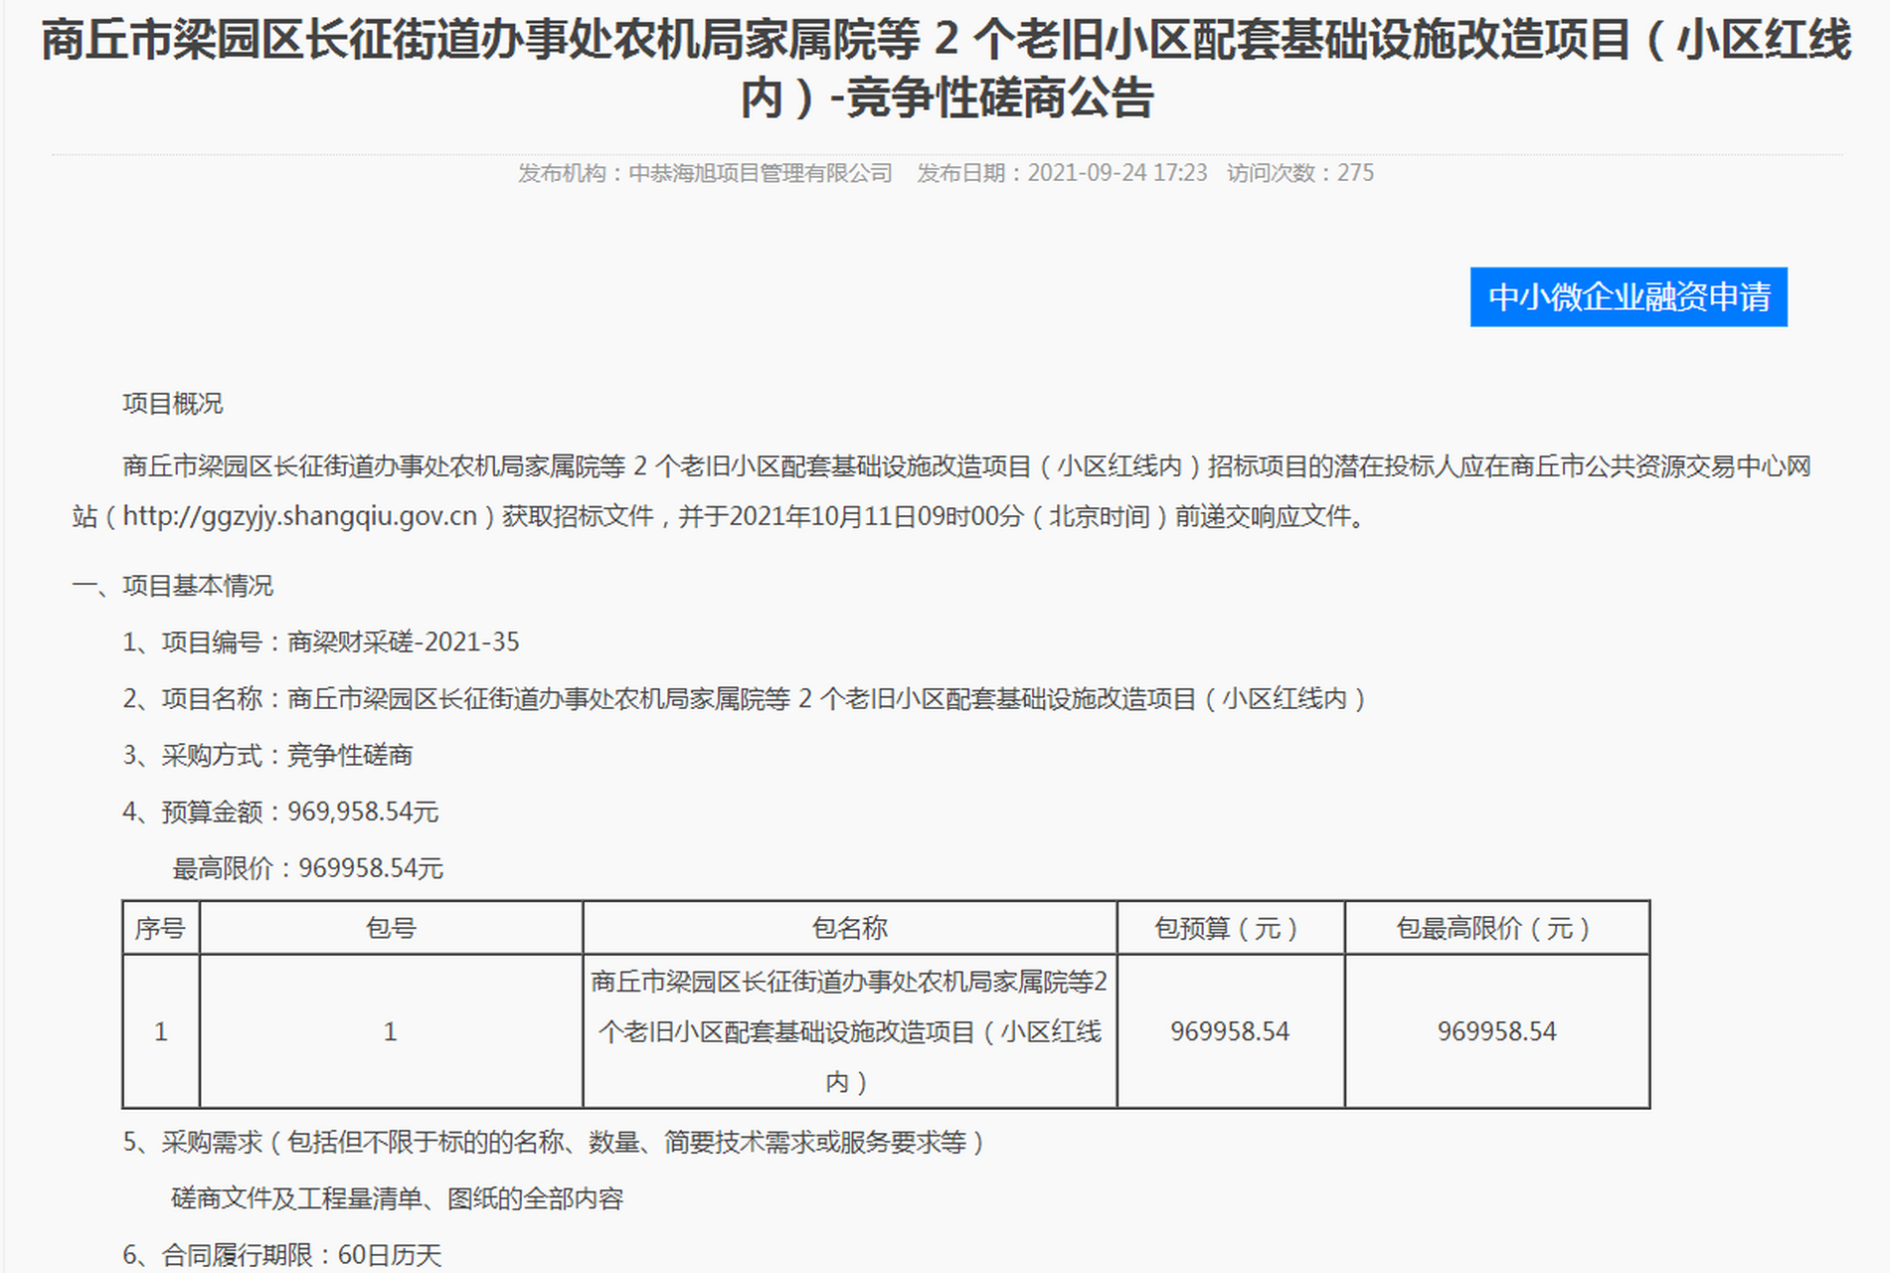Click the 合同履行期限：60日历天 line
Screen dimensions: 1890x1273
point(281,1255)
